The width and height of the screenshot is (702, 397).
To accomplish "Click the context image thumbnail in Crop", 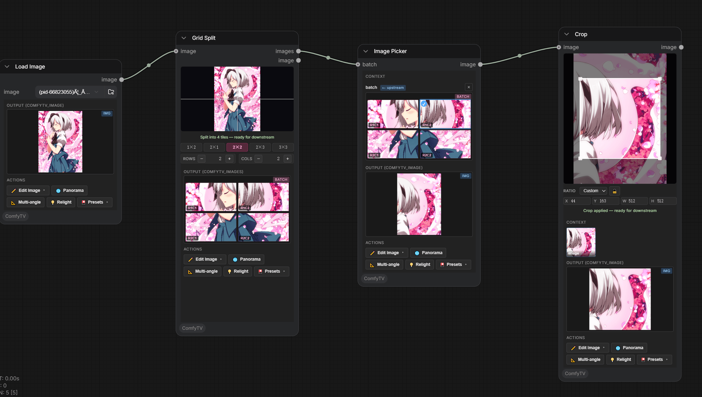I will 581,242.
